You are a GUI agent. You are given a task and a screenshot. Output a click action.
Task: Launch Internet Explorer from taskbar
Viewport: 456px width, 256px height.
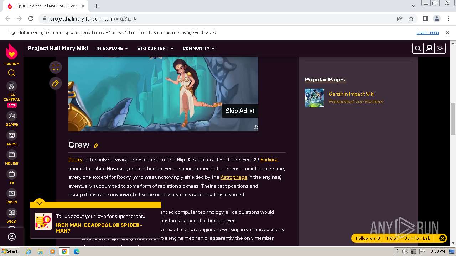pos(28,251)
